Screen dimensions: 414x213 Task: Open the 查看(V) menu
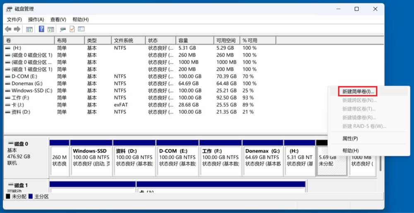coord(58,19)
